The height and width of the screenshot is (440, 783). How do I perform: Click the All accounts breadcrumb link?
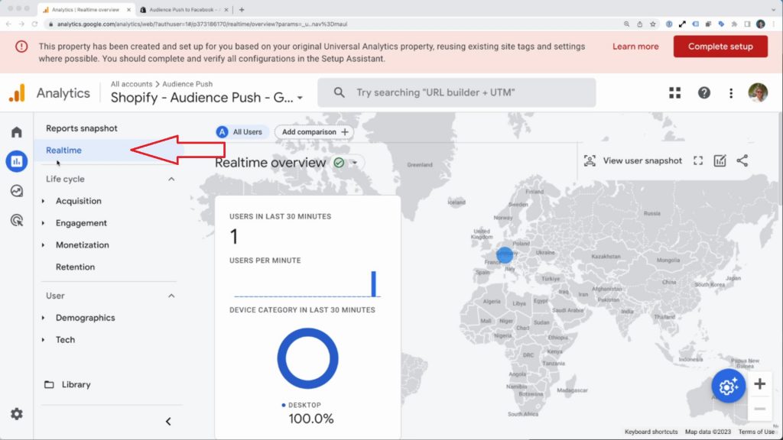(132, 84)
